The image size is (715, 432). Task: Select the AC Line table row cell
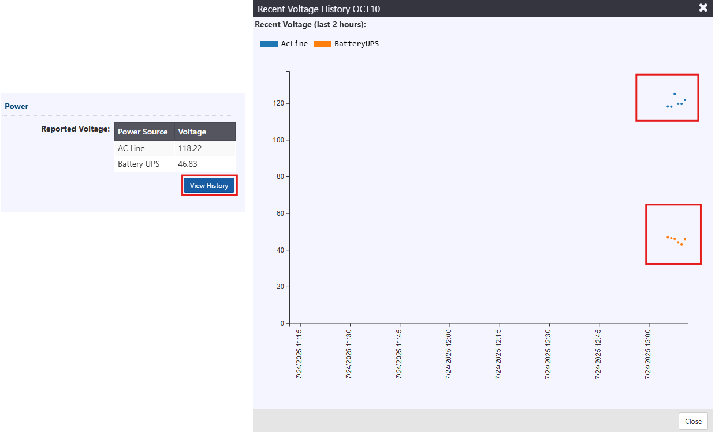[x=132, y=148]
